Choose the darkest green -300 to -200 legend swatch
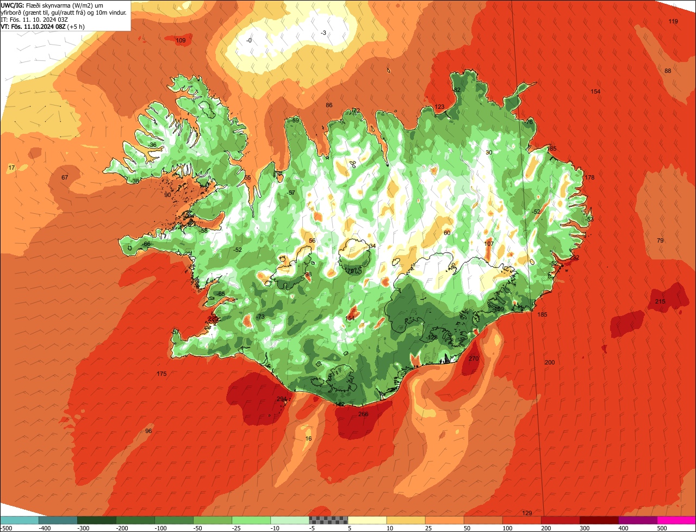Viewport: 696px width, 532px height. [x=97, y=520]
